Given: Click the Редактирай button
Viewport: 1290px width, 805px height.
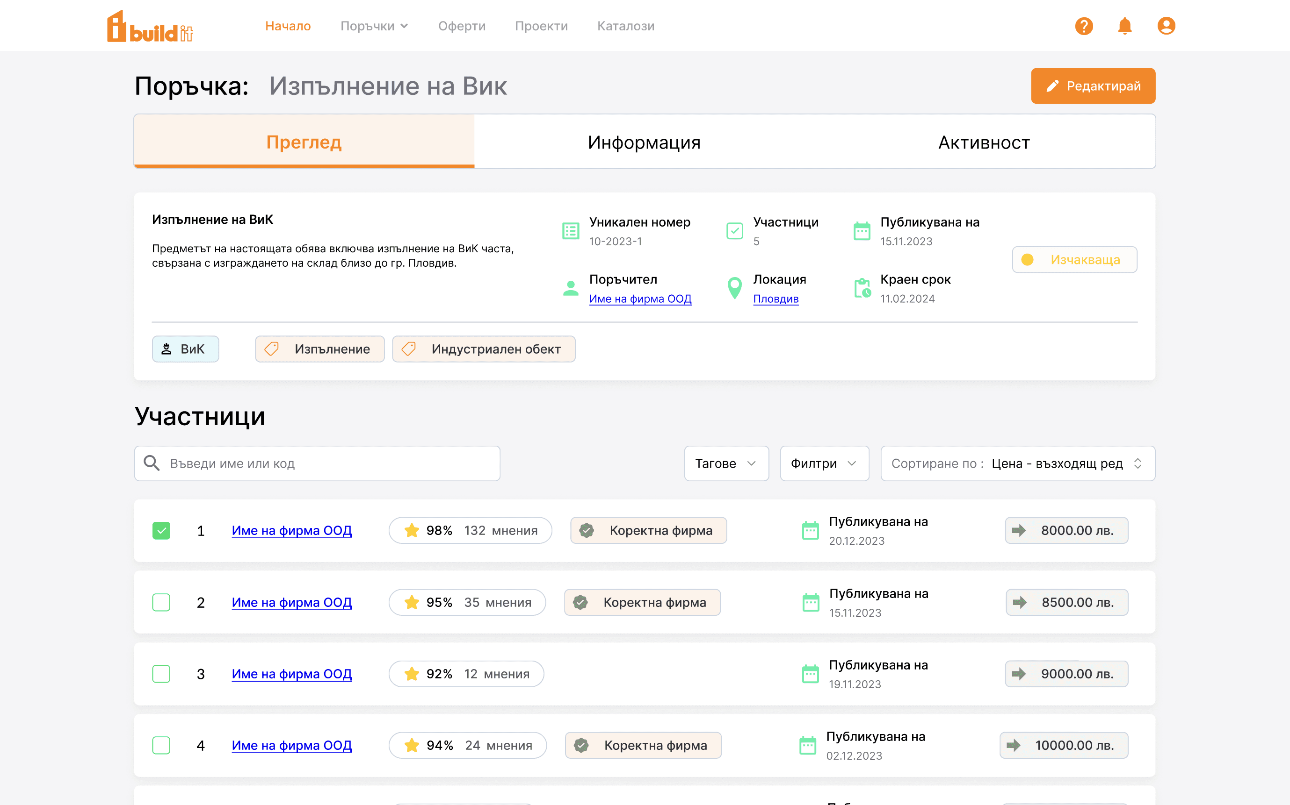Looking at the screenshot, I should point(1093,85).
